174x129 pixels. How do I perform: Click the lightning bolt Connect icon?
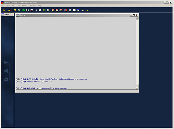4,10
